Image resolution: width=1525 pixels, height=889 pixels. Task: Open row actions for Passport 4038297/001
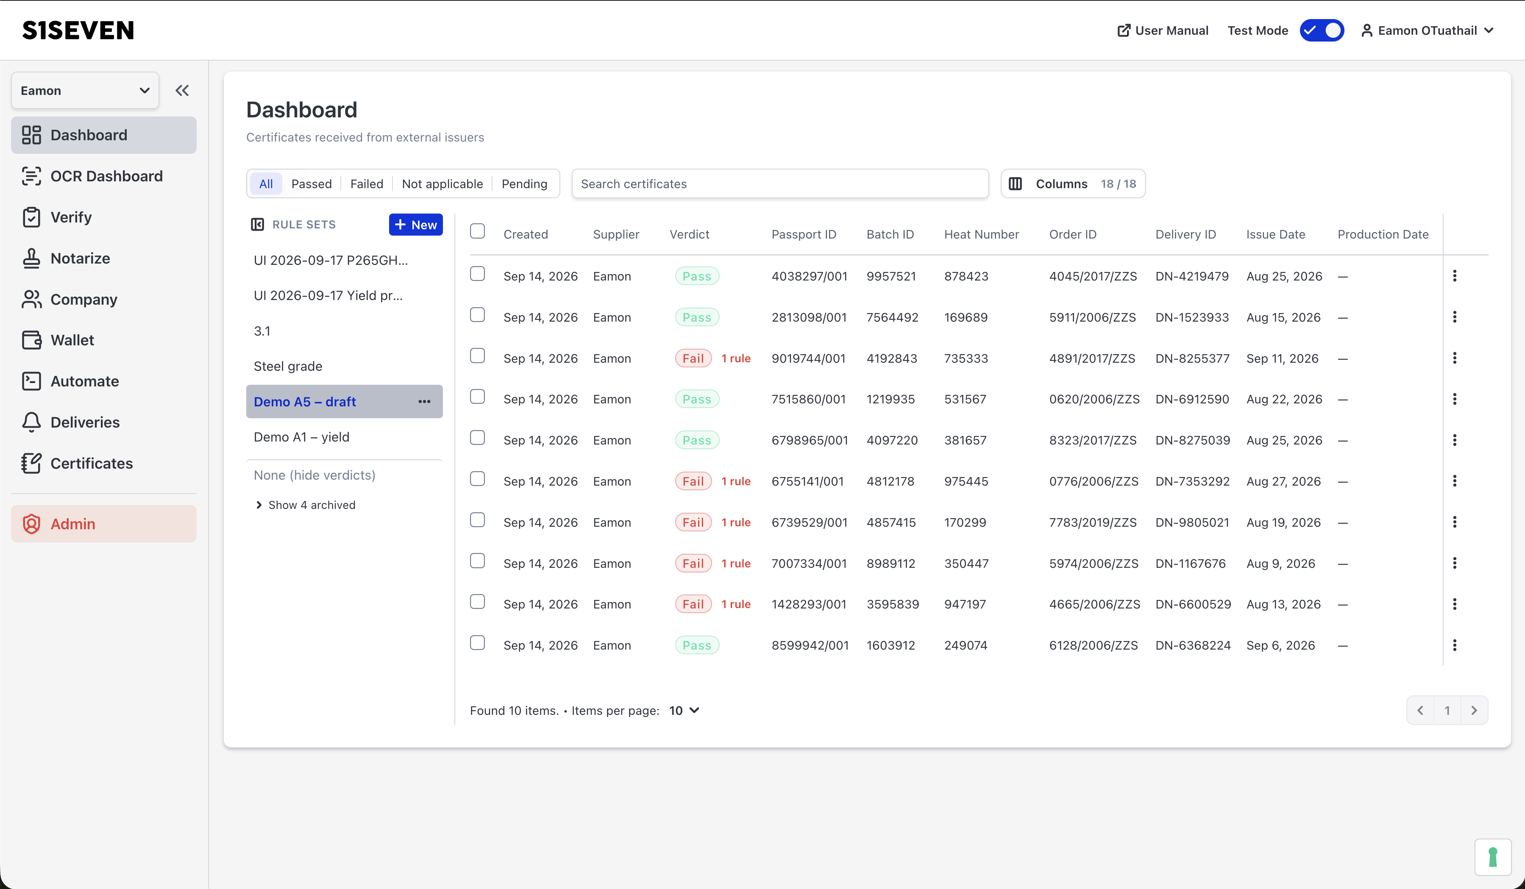pos(1455,276)
